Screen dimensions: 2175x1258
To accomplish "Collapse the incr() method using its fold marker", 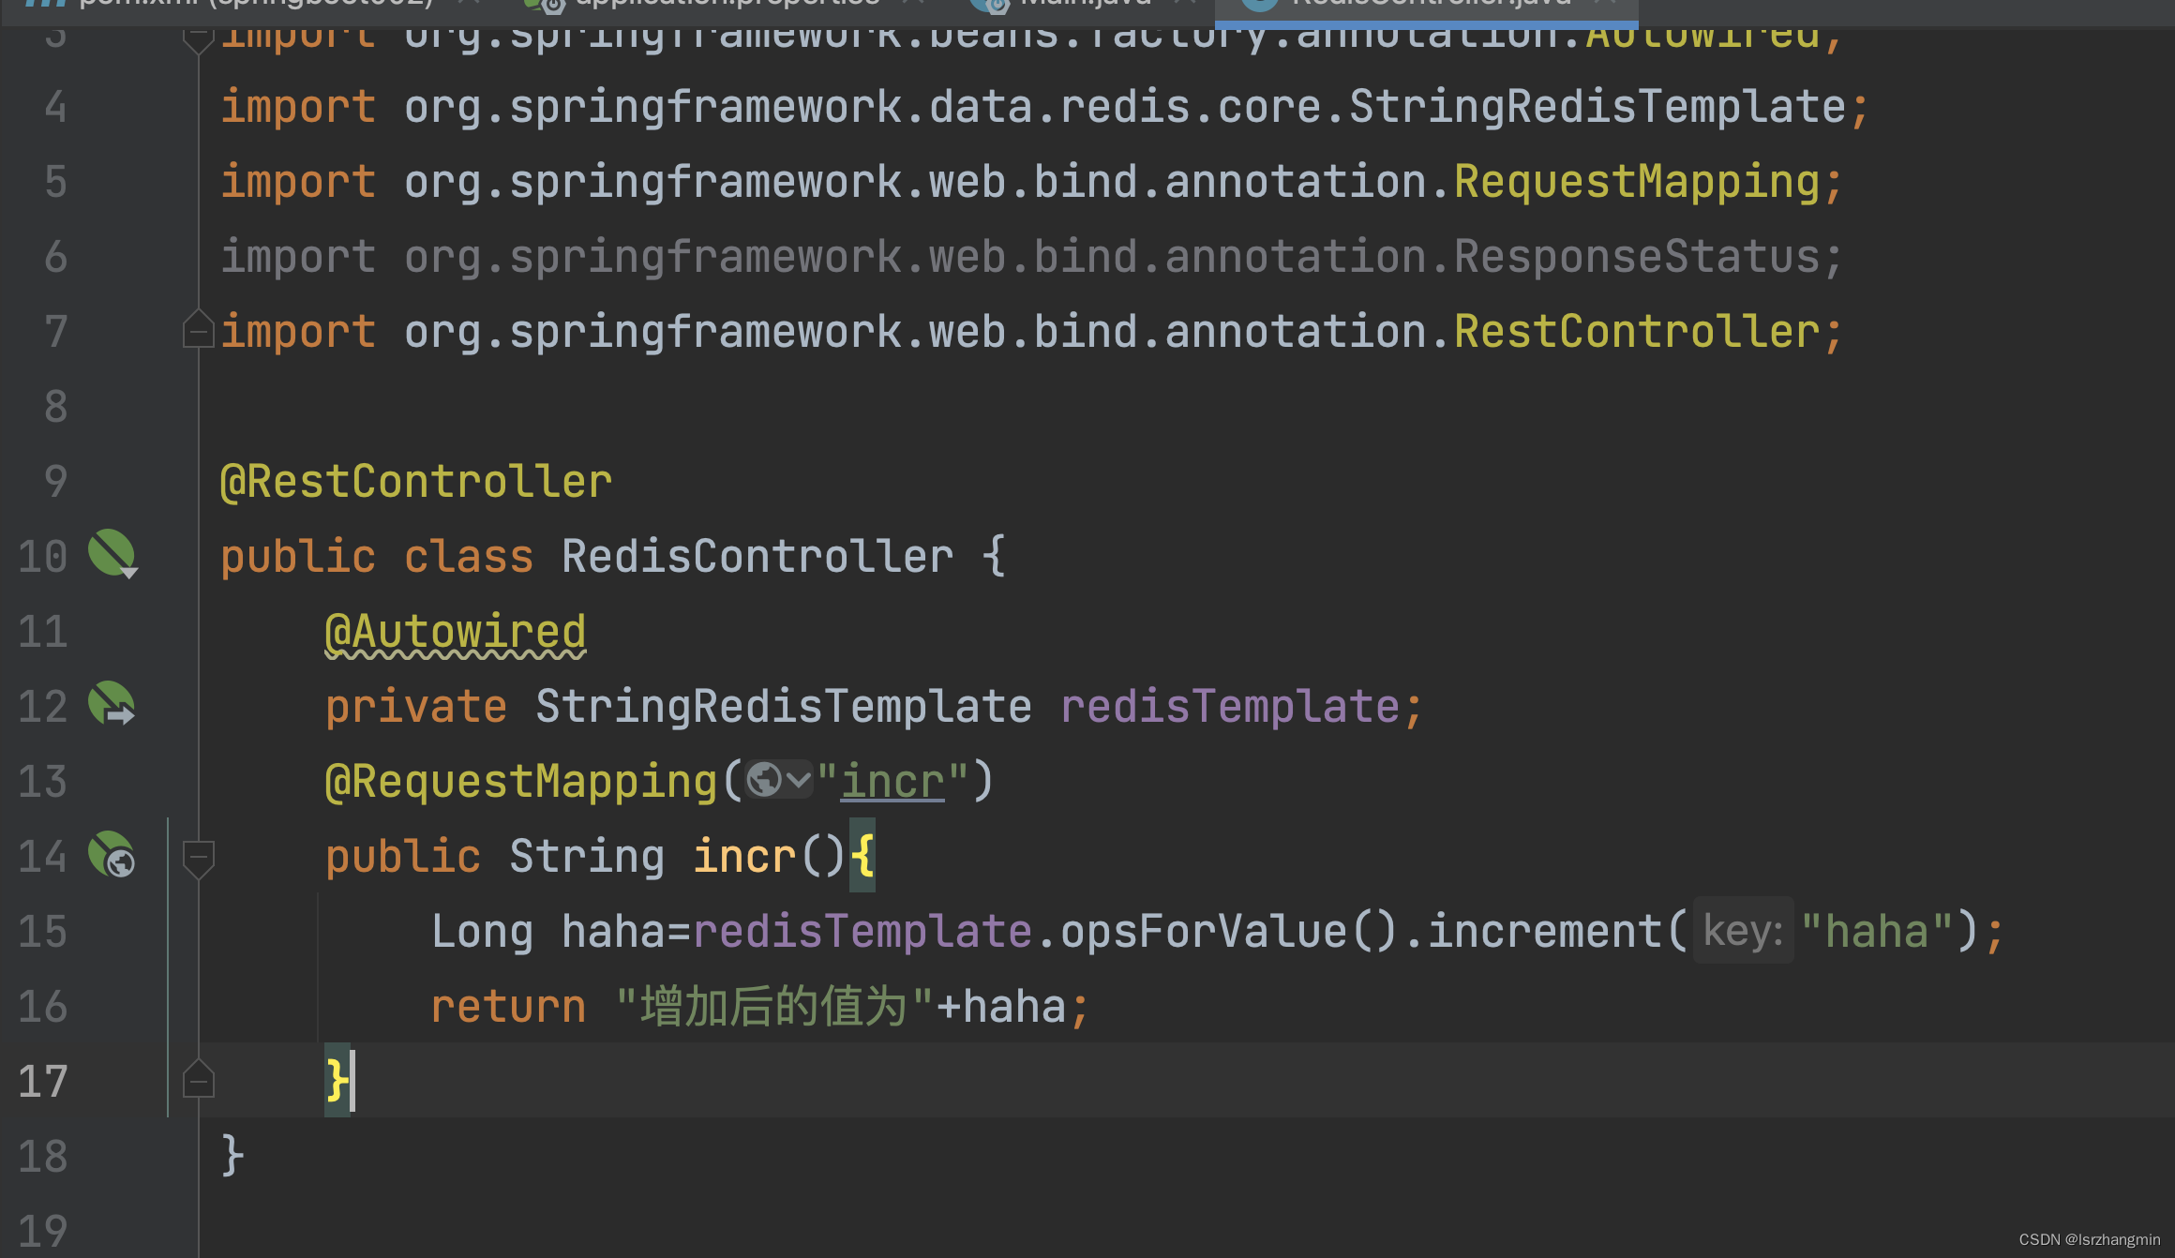I will pyautogui.click(x=198, y=856).
